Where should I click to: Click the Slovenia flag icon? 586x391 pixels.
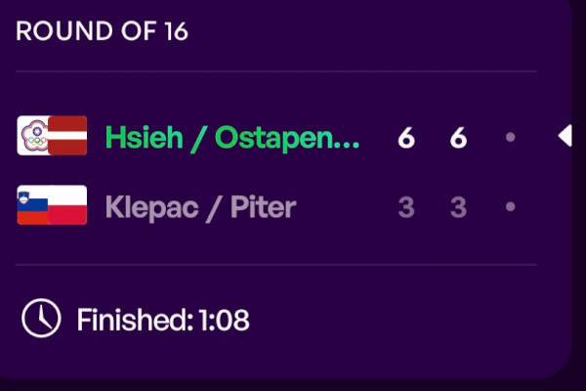[33, 205]
